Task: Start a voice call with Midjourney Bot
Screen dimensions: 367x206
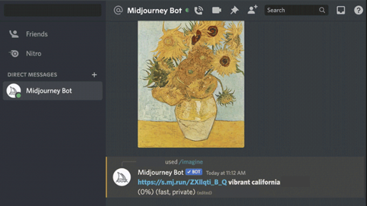Action: (199, 10)
